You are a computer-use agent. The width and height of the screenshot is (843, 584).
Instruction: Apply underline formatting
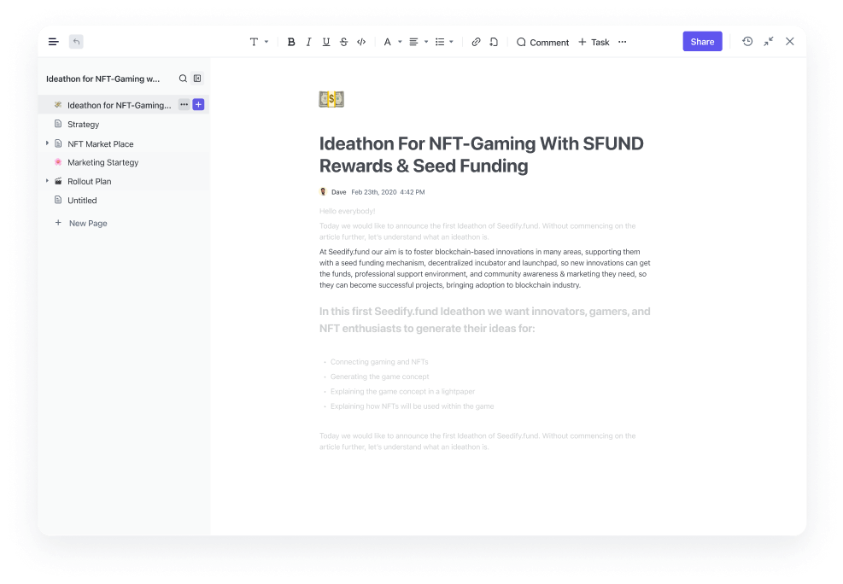click(325, 41)
